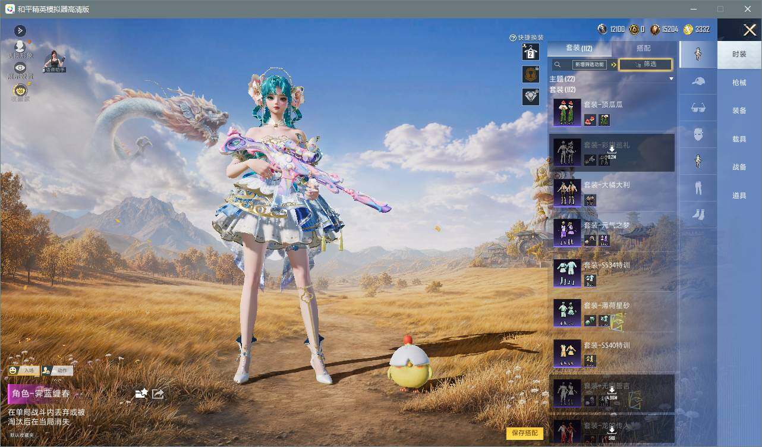This screenshot has height=447, width=762.
Task: Select 套装-SS34特训 outfit thumbnail
Action: tap(567, 273)
